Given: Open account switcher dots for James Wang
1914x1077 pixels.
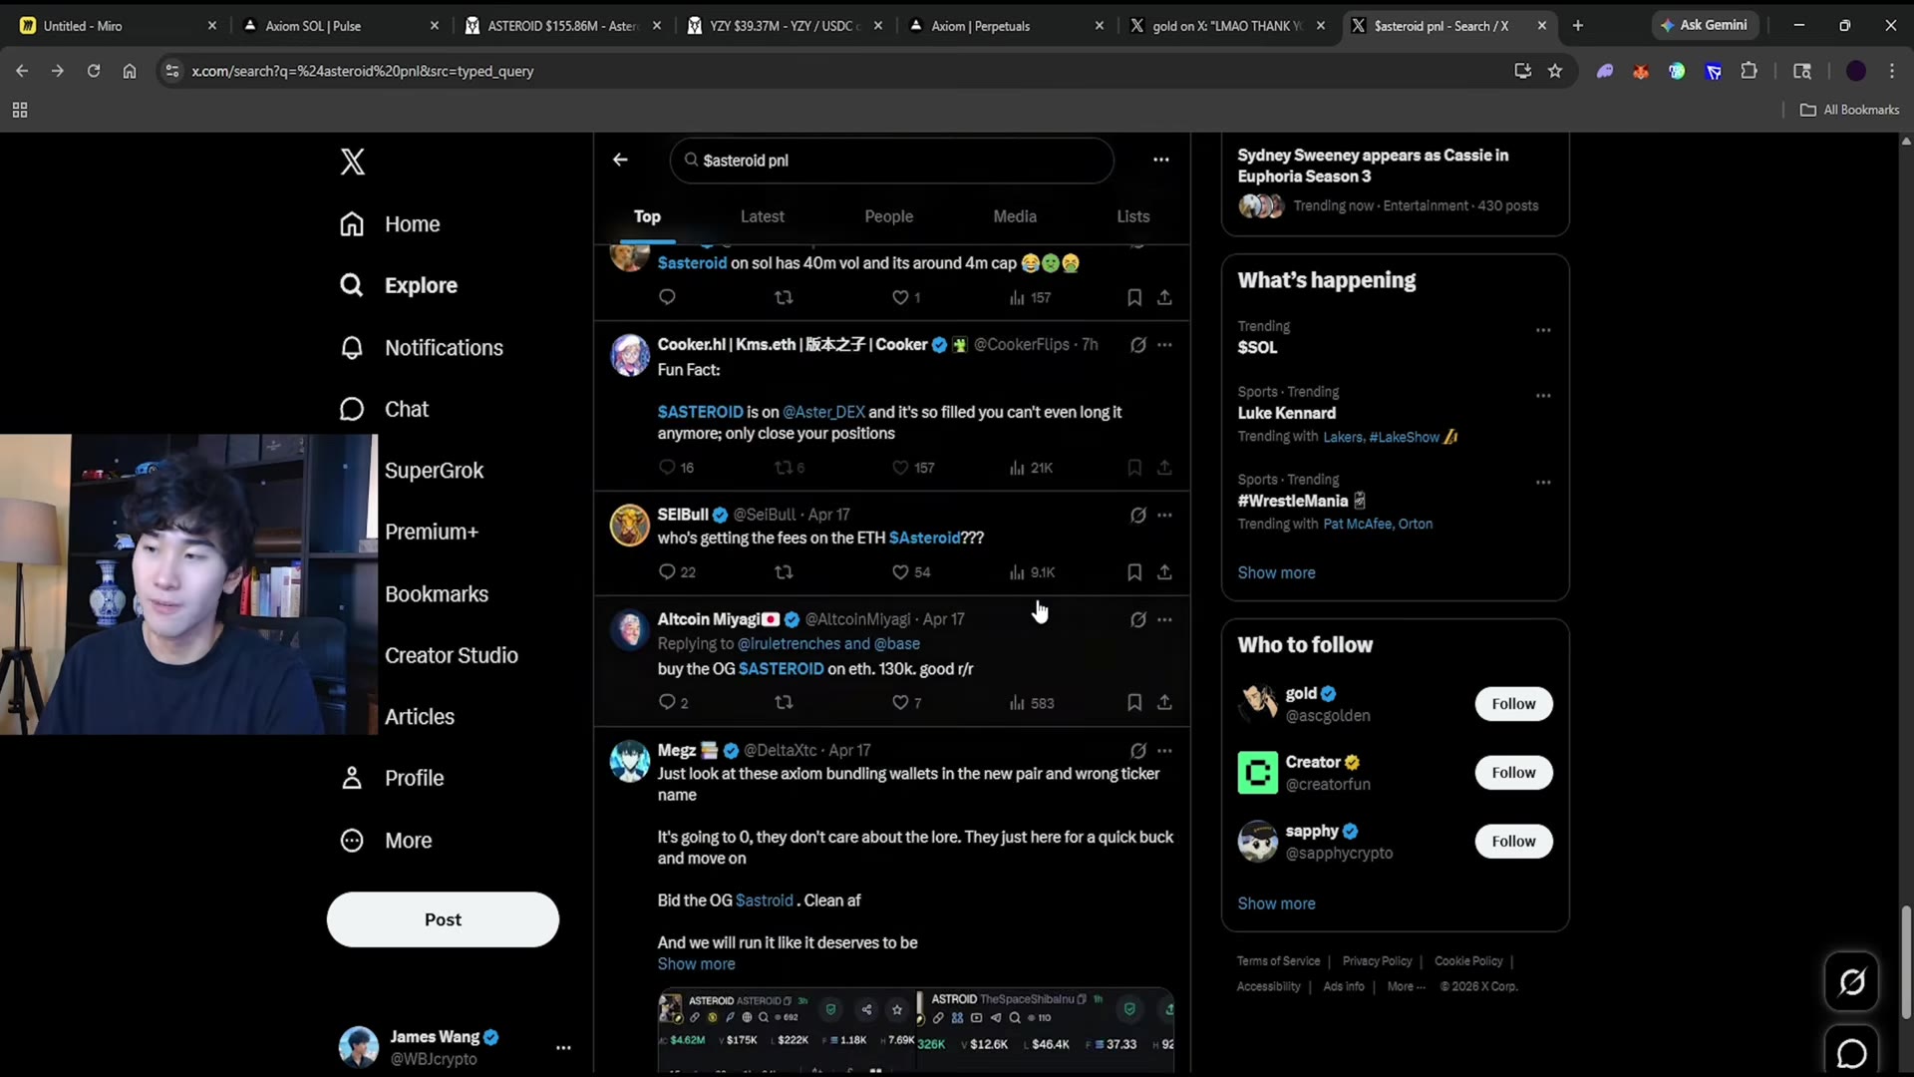Looking at the screenshot, I should point(563,1048).
